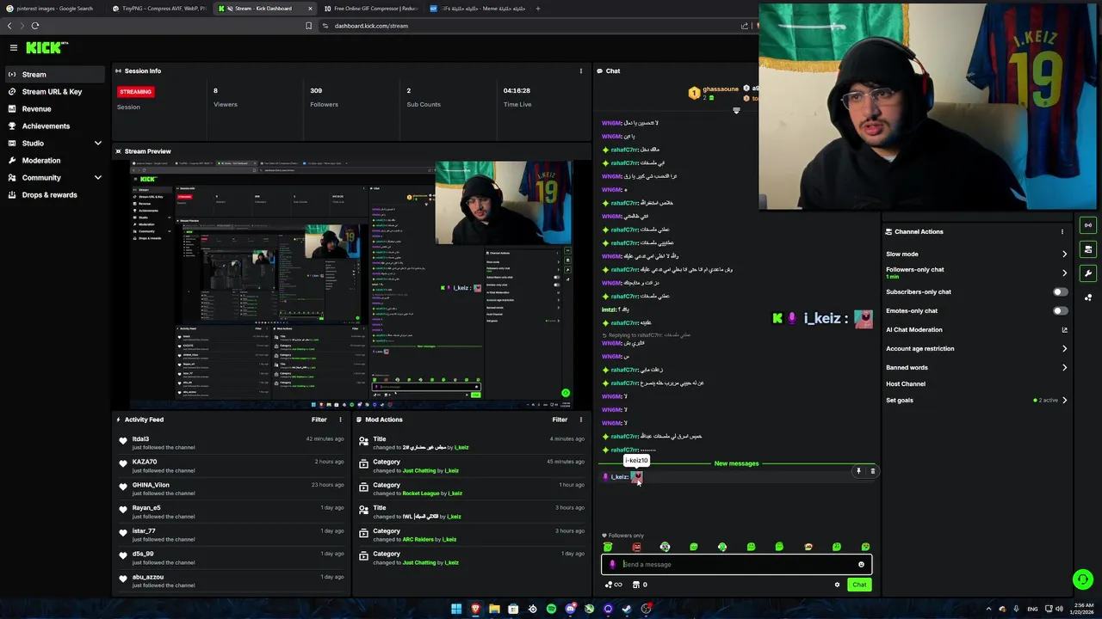The height and width of the screenshot is (619, 1102).
Task: Click the taskbar clock showing 2:56 AM
Action: point(1081,609)
